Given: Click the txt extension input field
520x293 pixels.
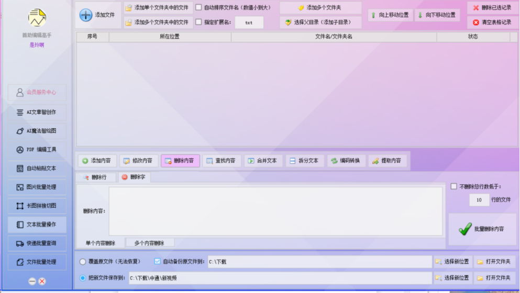Looking at the screenshot, I should coord(249,22).
